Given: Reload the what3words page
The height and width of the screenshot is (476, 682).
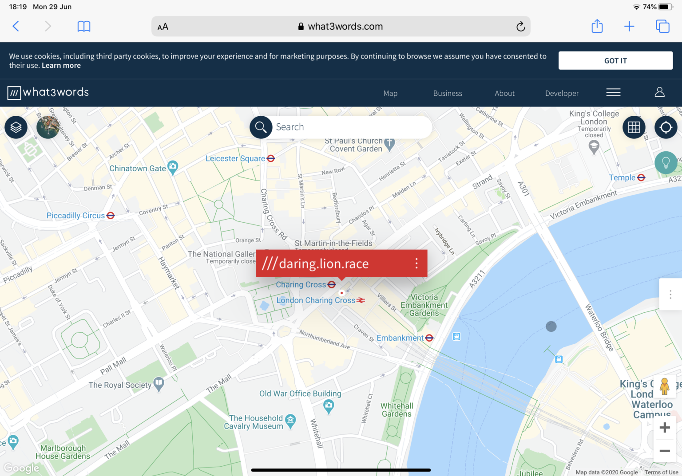Looking at the screenshot, I should pyautogui.click(x=520, y=26).
